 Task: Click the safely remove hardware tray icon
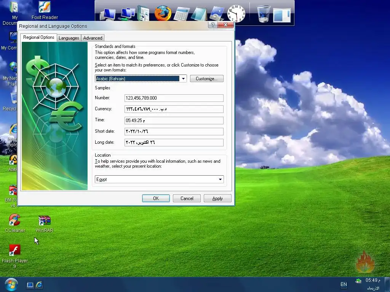pos(358,281)
